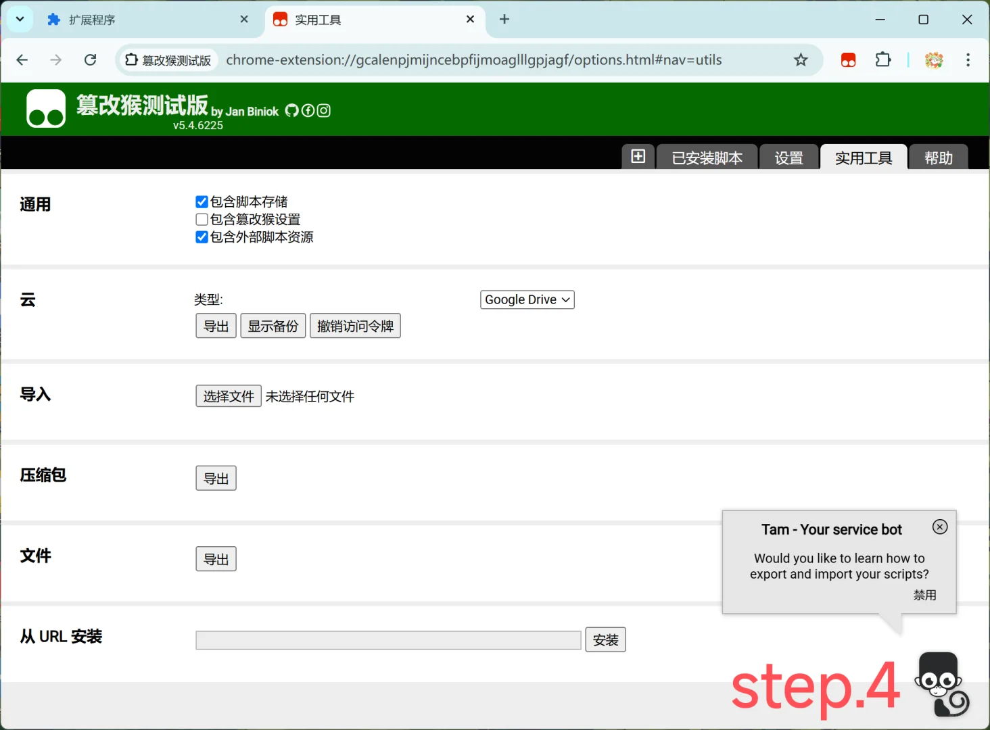Viewport: 990px width, 730px height.
Task: Click 导出 in the 文件 section
Action: 216,559
